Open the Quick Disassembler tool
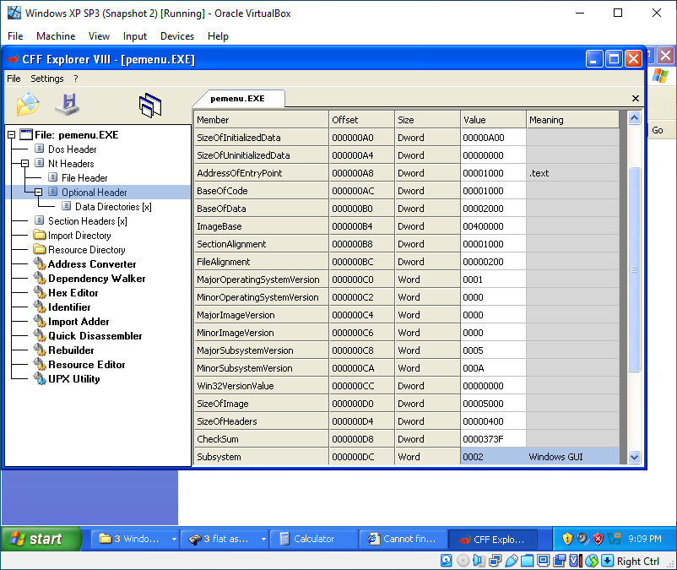Screen dimensions: 677x570 click(x=95, y=336)
